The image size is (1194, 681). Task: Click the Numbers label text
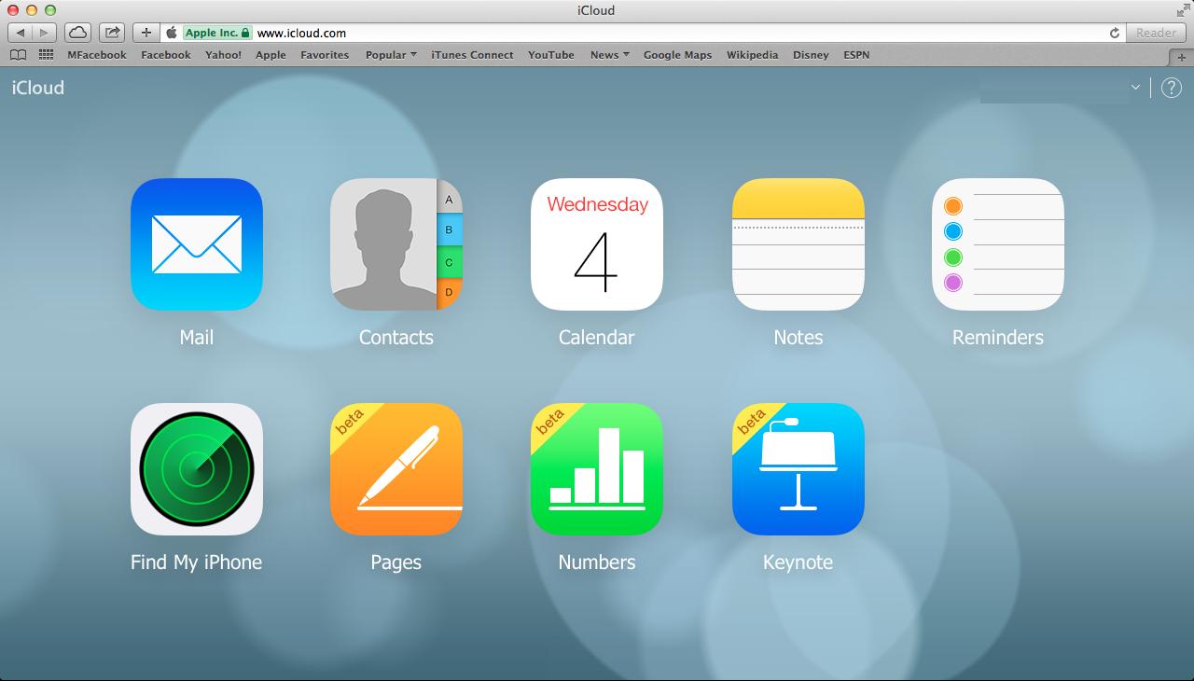tap(597, 563)
